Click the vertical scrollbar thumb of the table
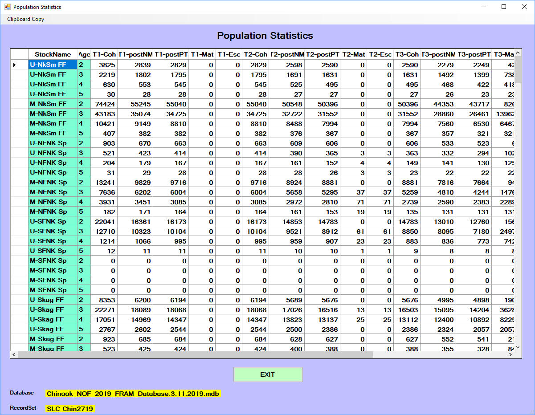535x415 pixels. click(518, 70)
